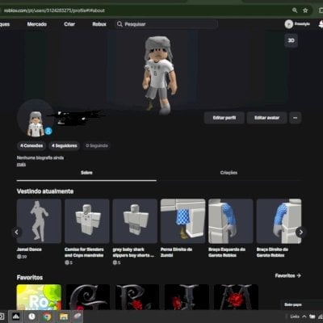323x323 pixels.
Task: Click the Nenhuma biografia ainda text
Action: point(40,157)
